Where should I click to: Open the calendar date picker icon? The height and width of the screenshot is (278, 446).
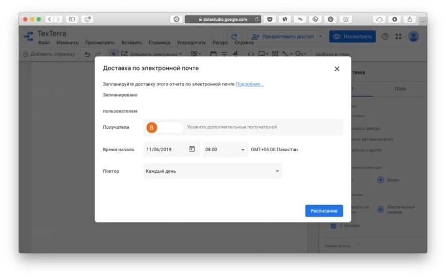192,149
